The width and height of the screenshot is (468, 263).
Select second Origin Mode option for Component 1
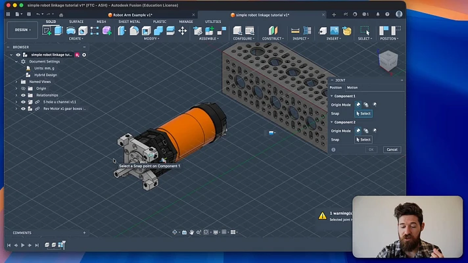pos(366,105)
